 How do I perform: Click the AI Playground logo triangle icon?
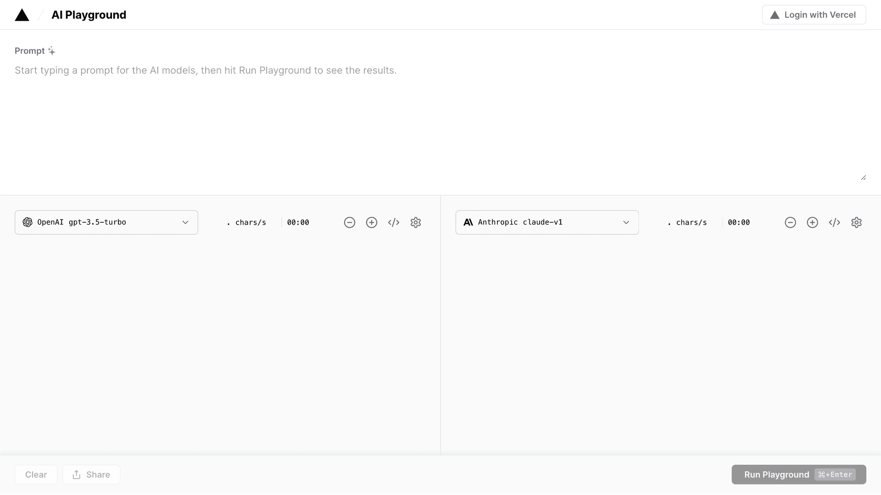click(x=22, y=15)
